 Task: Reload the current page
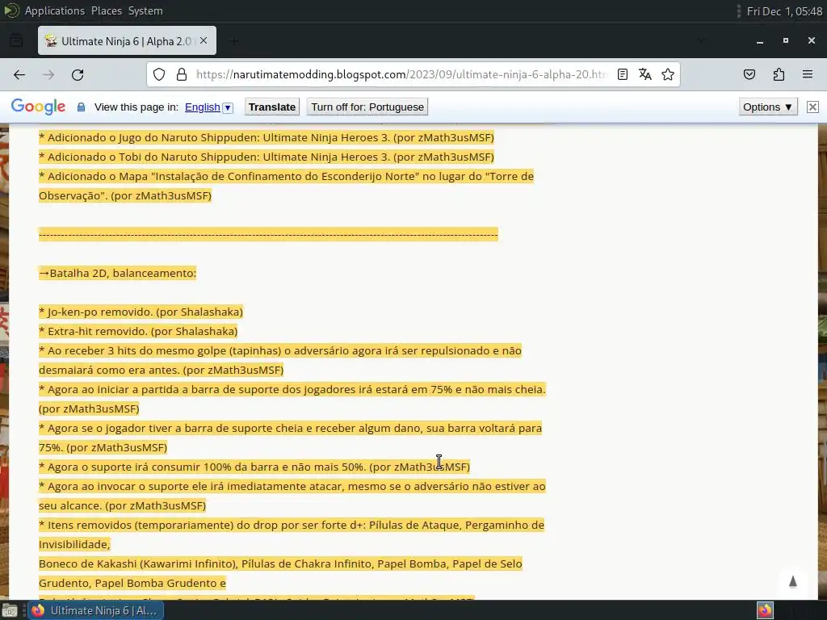click(x=78, y=75)
